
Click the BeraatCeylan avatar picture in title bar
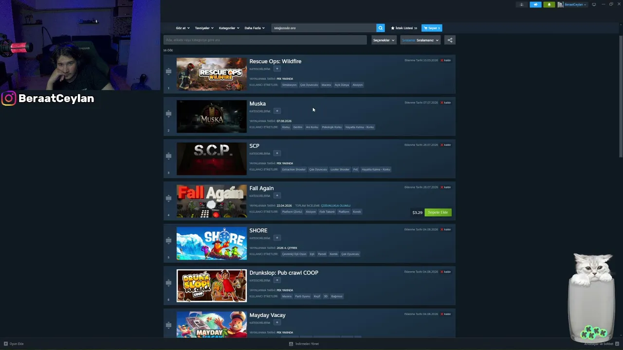561,4
